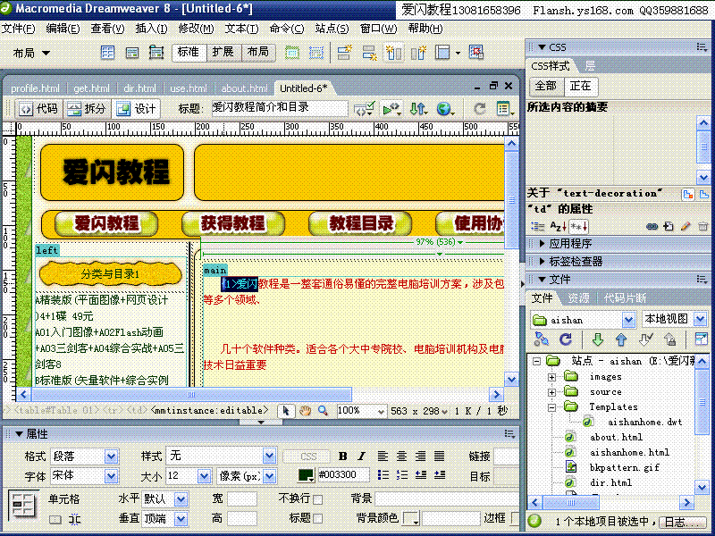Collapse the Templates folder
715x536 pixels.
[551, 407]
